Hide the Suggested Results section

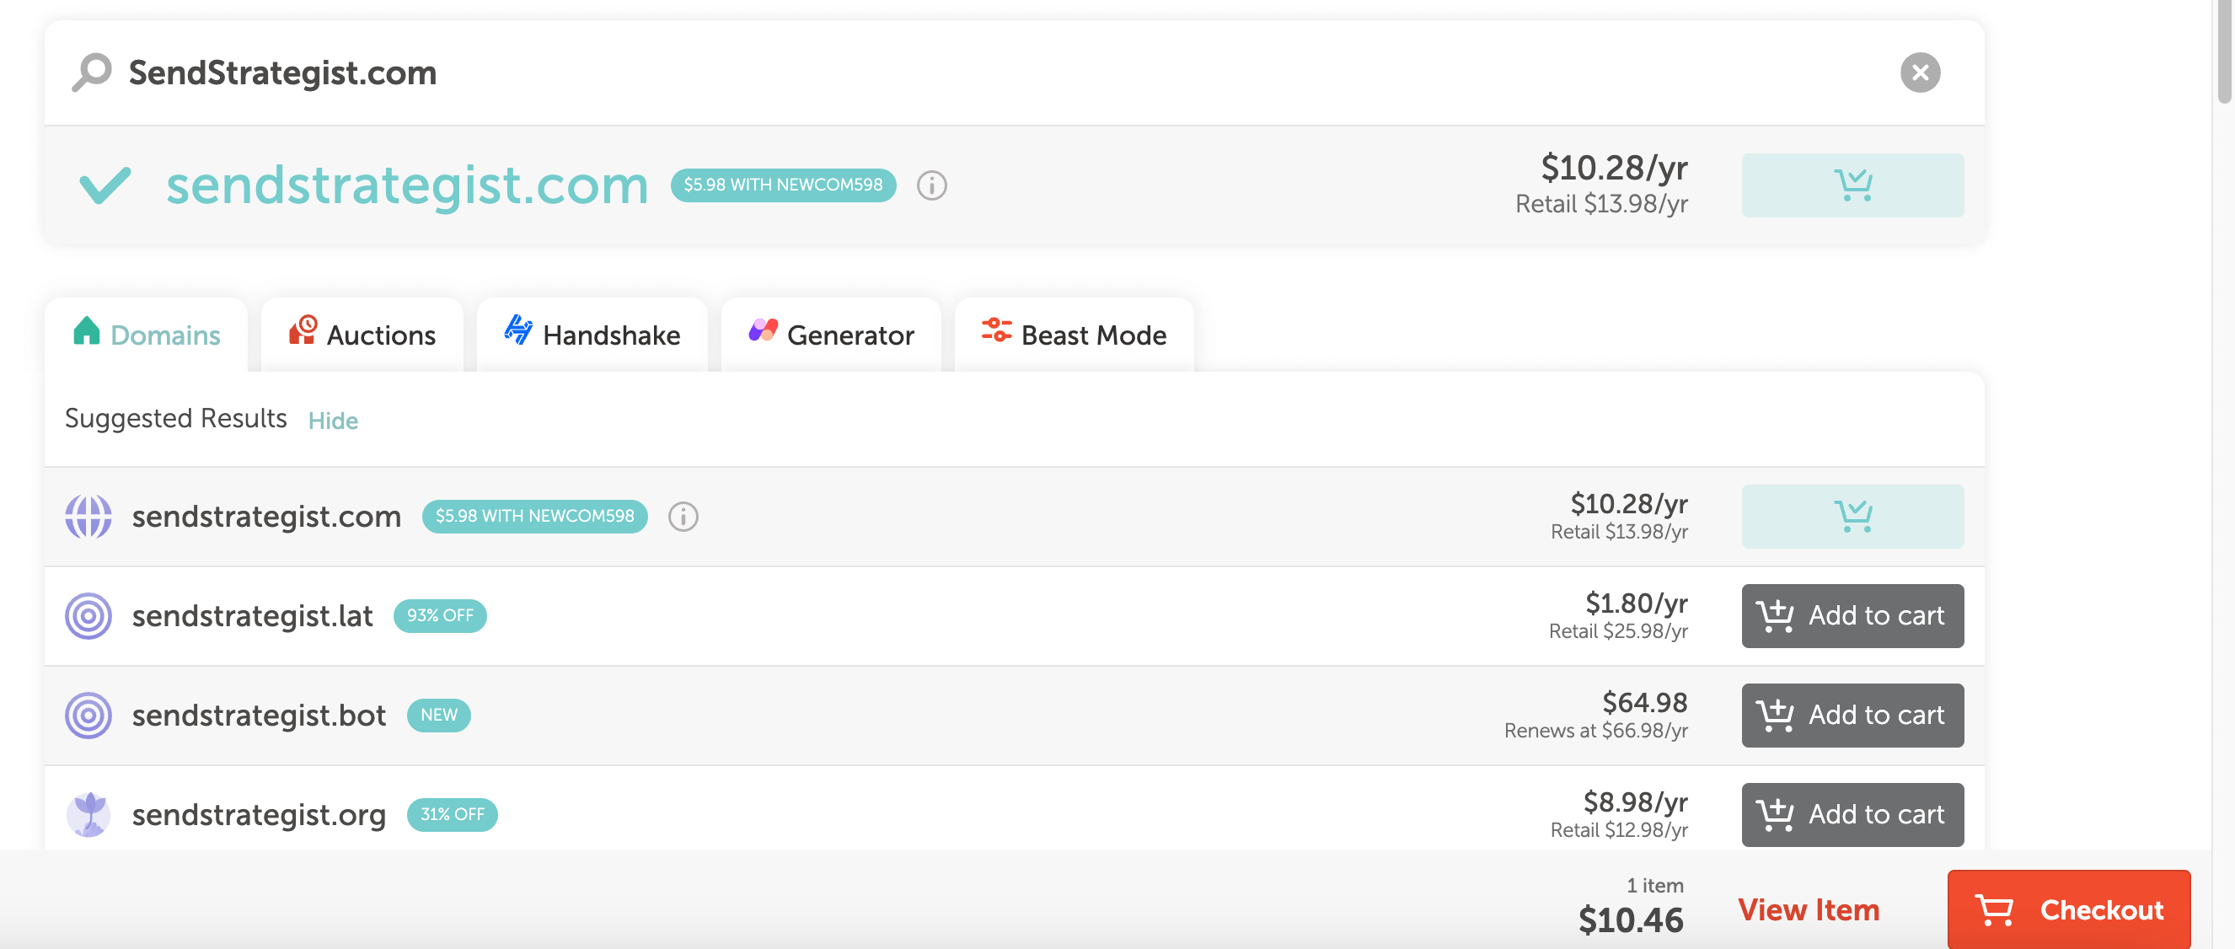tap(333, 421)
